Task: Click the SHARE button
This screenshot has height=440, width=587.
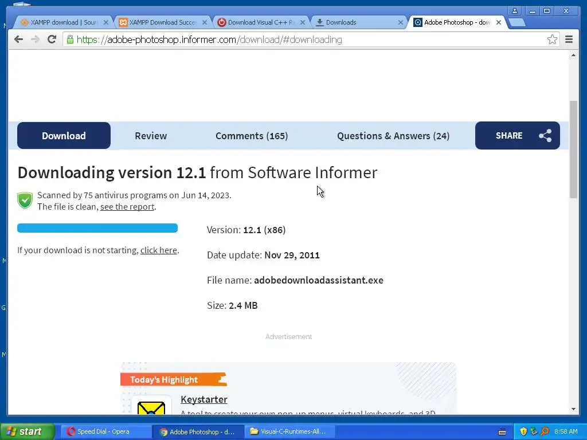Action: [x=518, y=135]
